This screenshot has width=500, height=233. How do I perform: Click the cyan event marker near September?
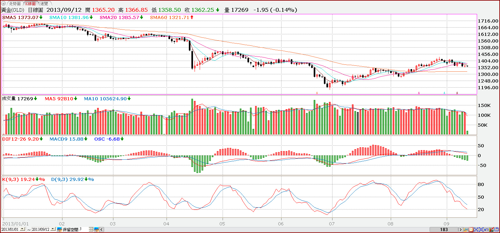[x=444, y=93]
